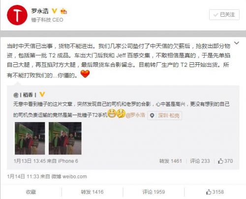Click the @罗永浩 mention link
Image resolution: width=246 pixels, height=199 pixels.
point(135,115)
